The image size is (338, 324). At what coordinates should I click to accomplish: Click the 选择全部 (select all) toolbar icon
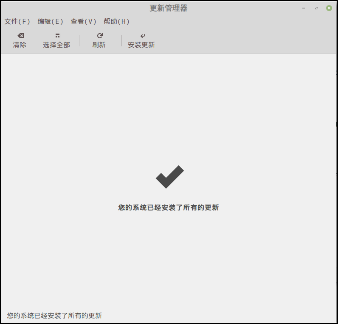pyautogui.click(x=57, y=36)
